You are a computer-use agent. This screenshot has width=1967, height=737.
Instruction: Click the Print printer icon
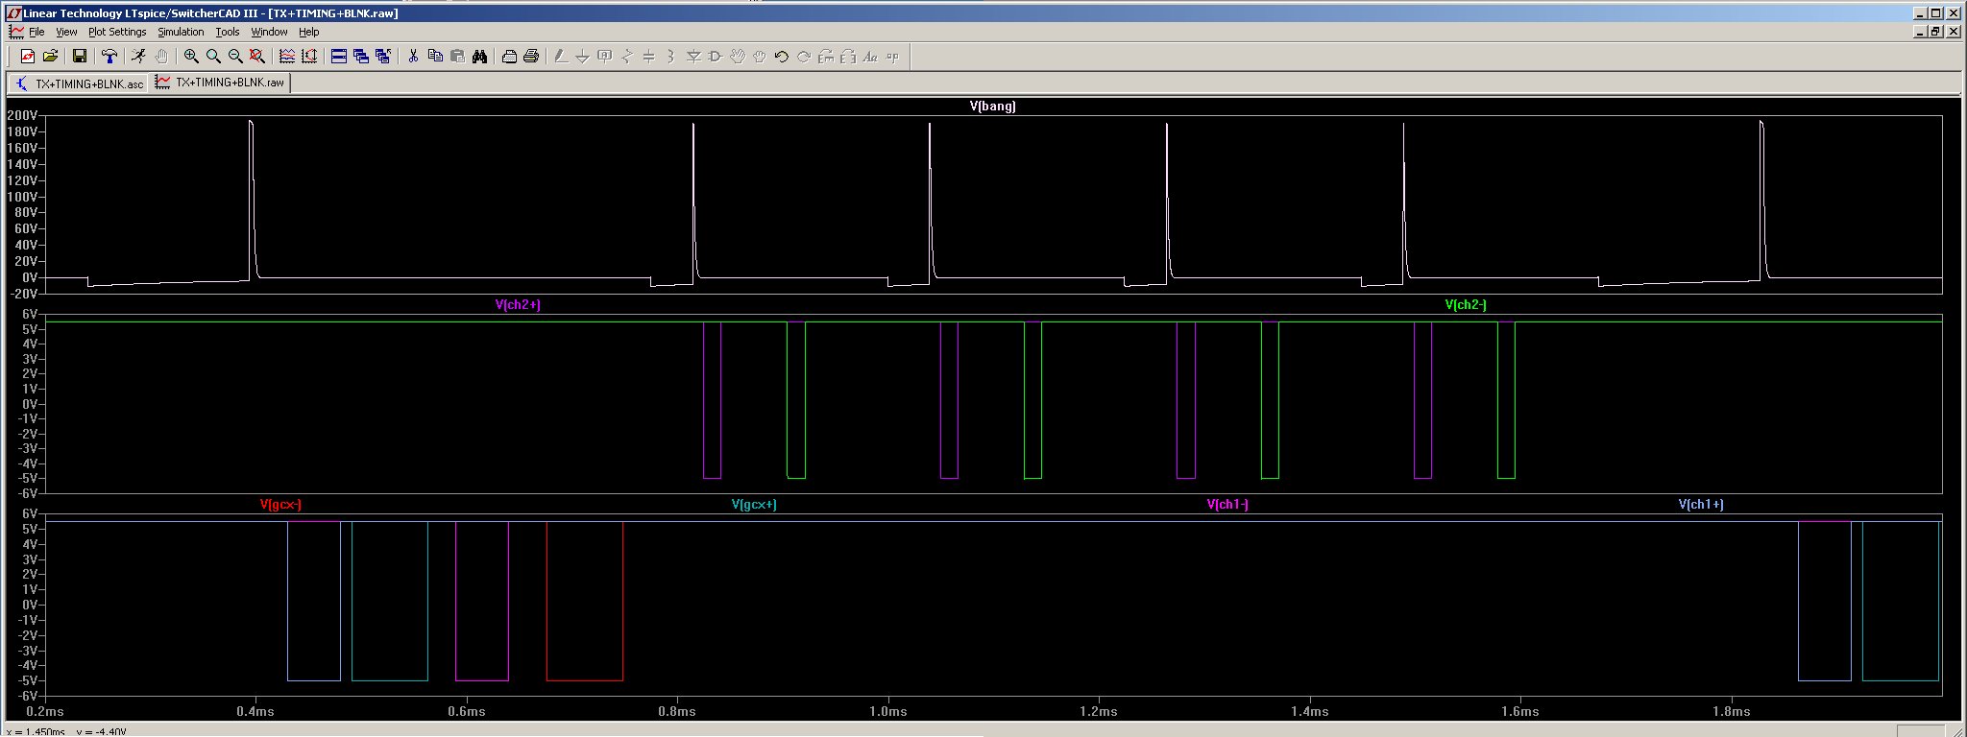pyautogui.click(x=531, y=57)
